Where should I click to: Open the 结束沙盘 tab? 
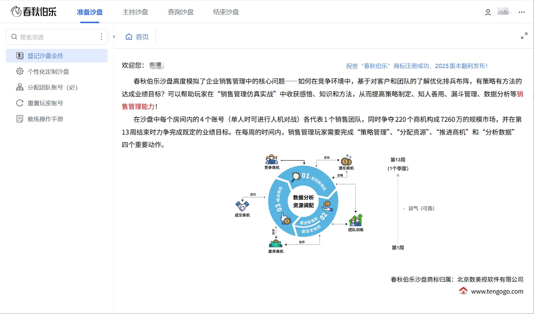[x=226, y=12]
